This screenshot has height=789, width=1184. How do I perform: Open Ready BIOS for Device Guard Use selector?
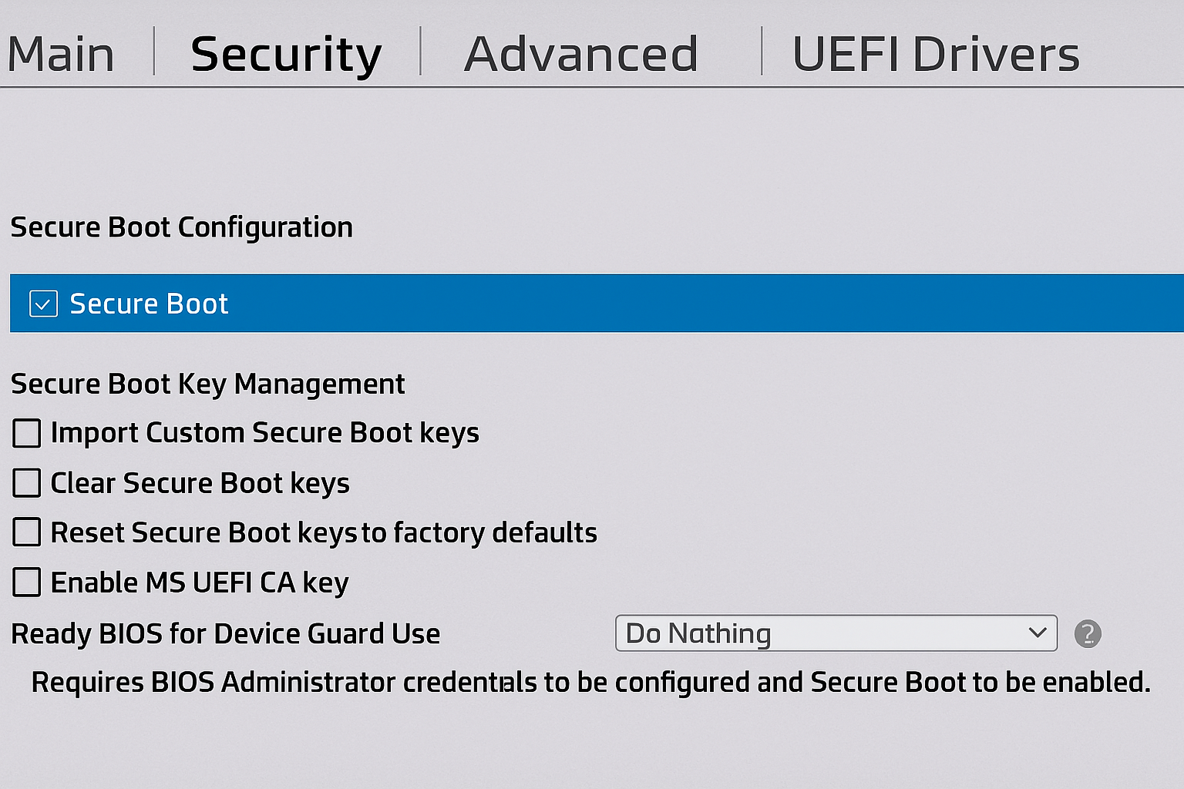click(x=836, y=633)
